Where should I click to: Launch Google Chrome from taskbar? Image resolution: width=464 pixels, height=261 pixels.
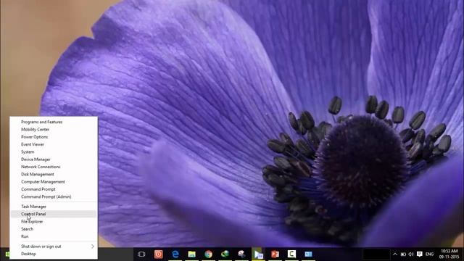(208, 254)
